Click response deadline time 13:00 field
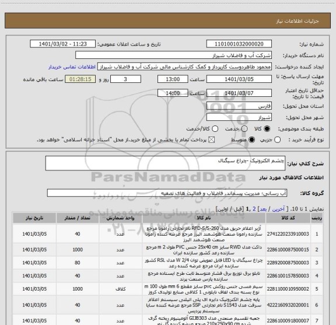Image resolution: width=336 pixels, height=325 pixels. point(173,79)
